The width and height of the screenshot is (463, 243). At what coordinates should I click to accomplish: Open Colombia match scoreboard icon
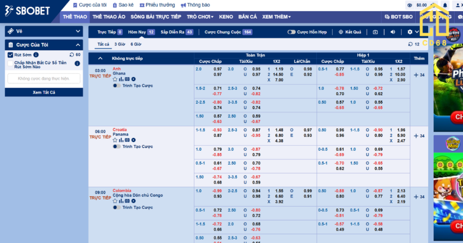(127, 201)
